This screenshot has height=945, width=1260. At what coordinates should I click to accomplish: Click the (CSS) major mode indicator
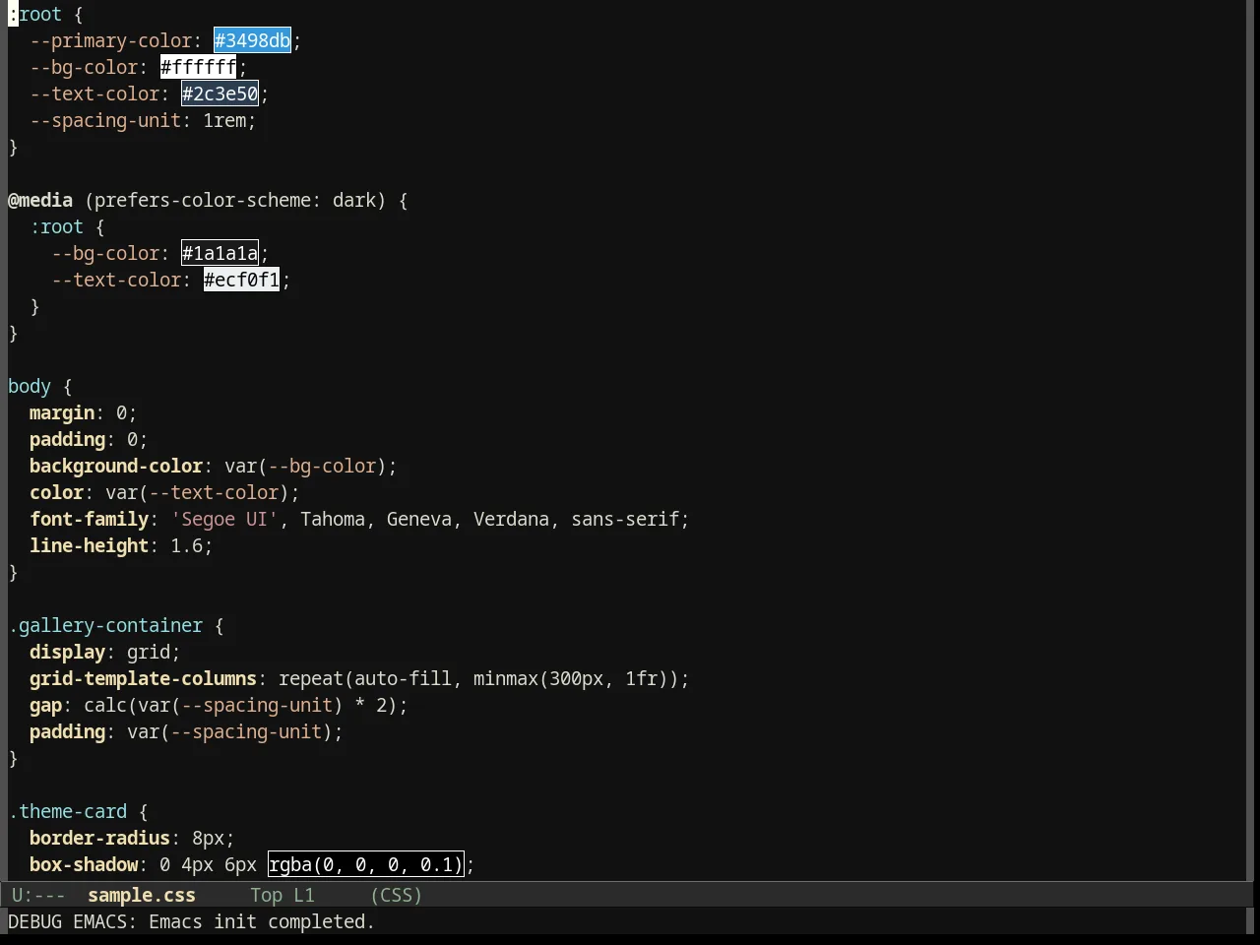point(397,895)
